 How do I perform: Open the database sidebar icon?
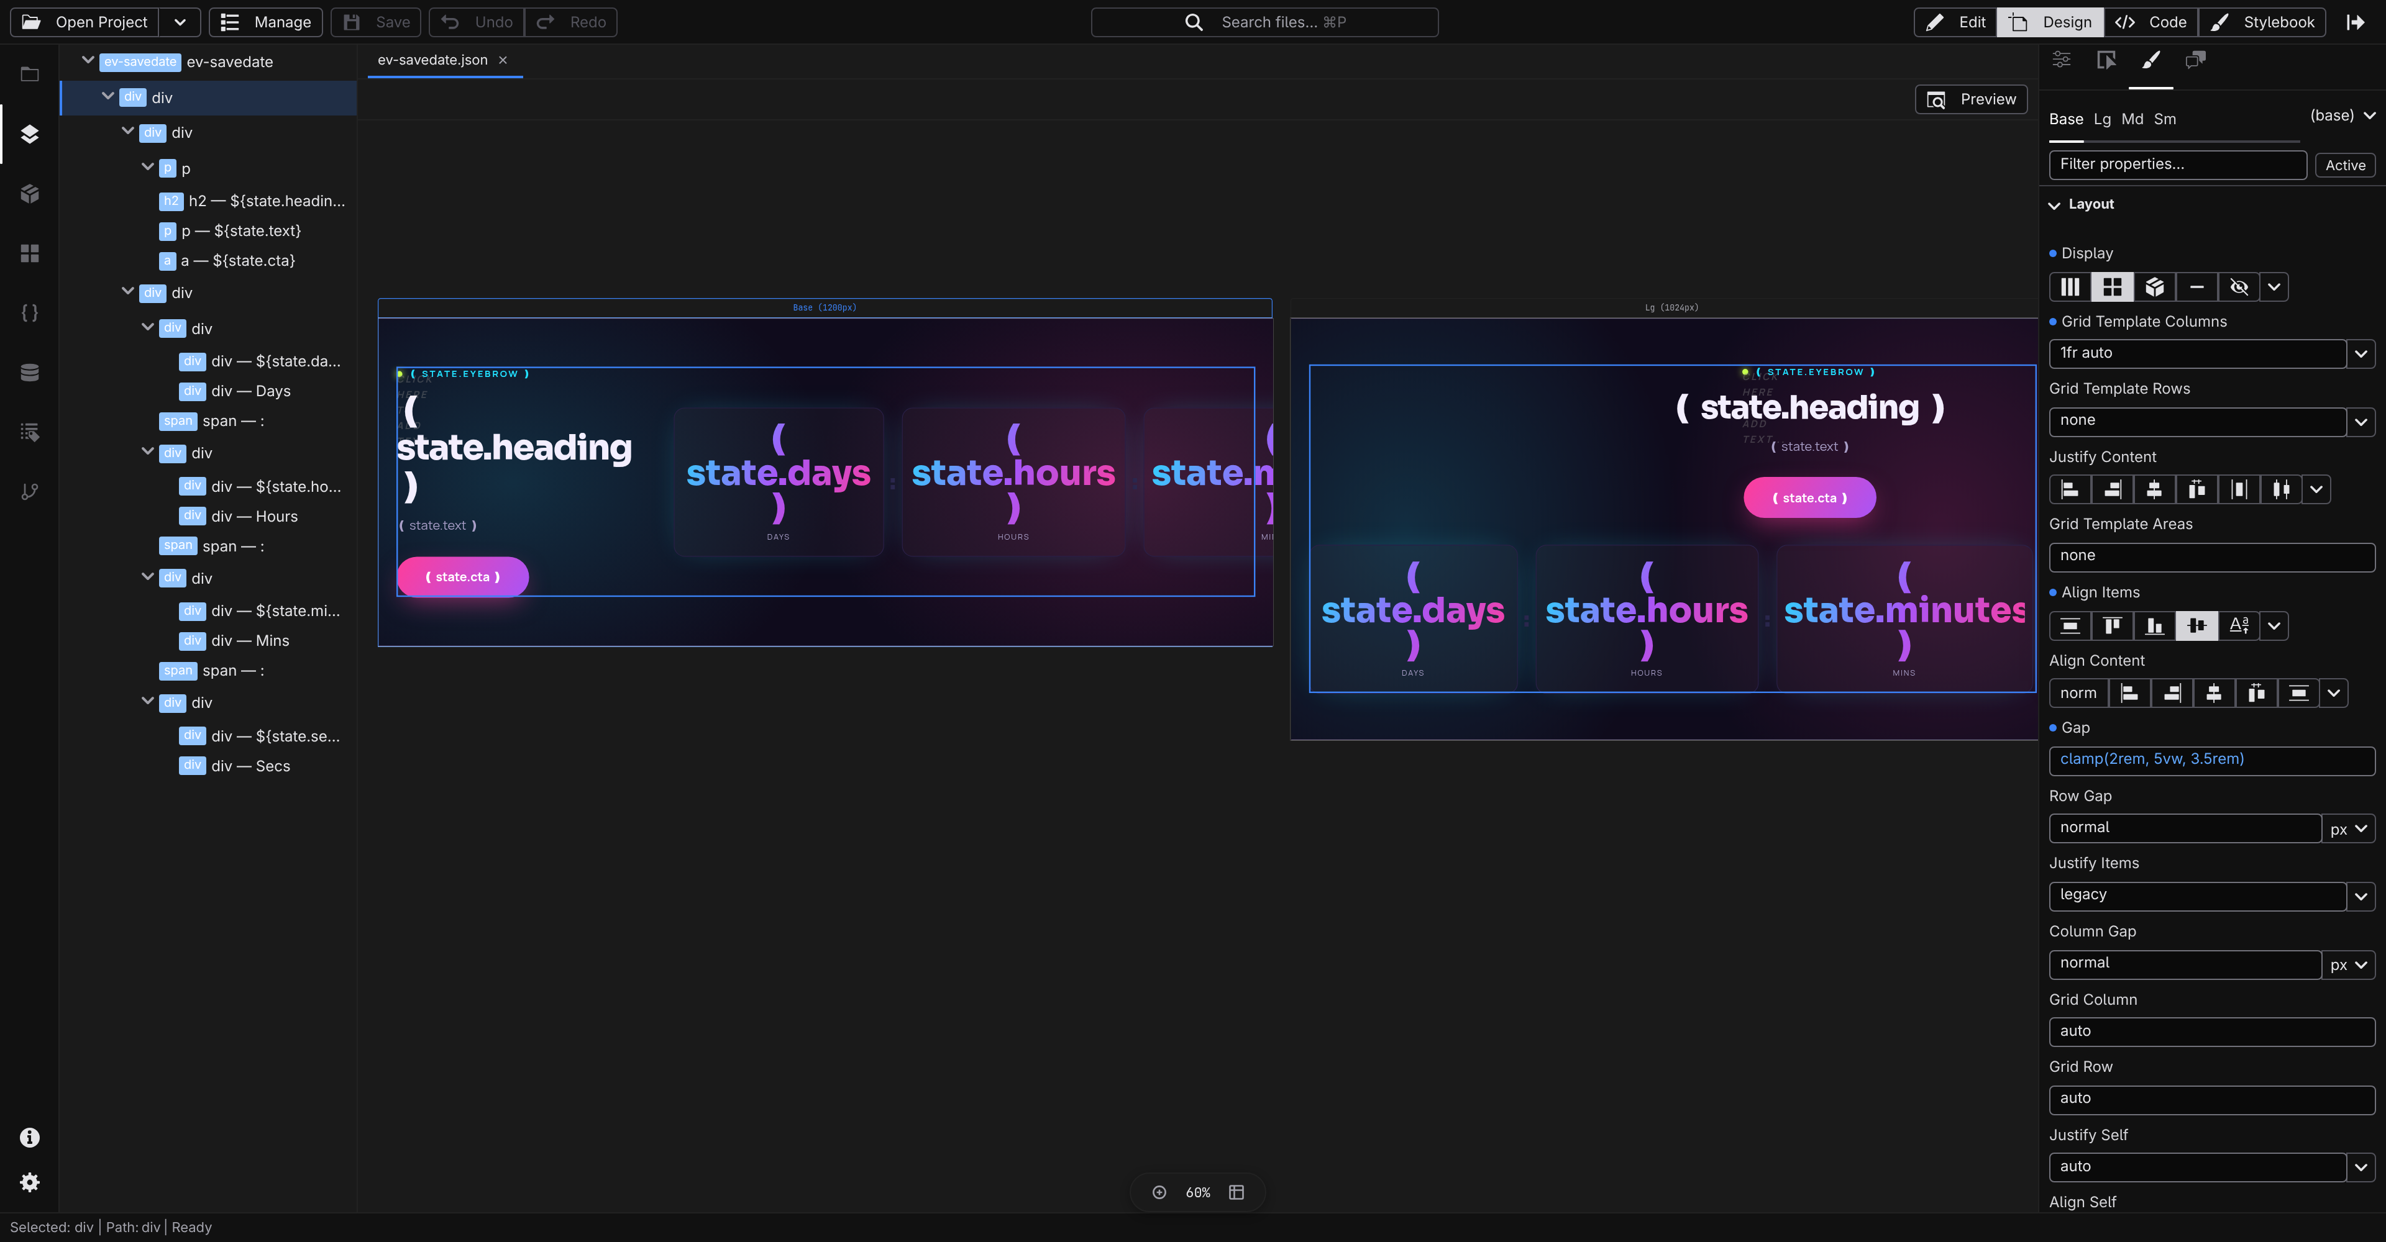(x=30, y=372)
